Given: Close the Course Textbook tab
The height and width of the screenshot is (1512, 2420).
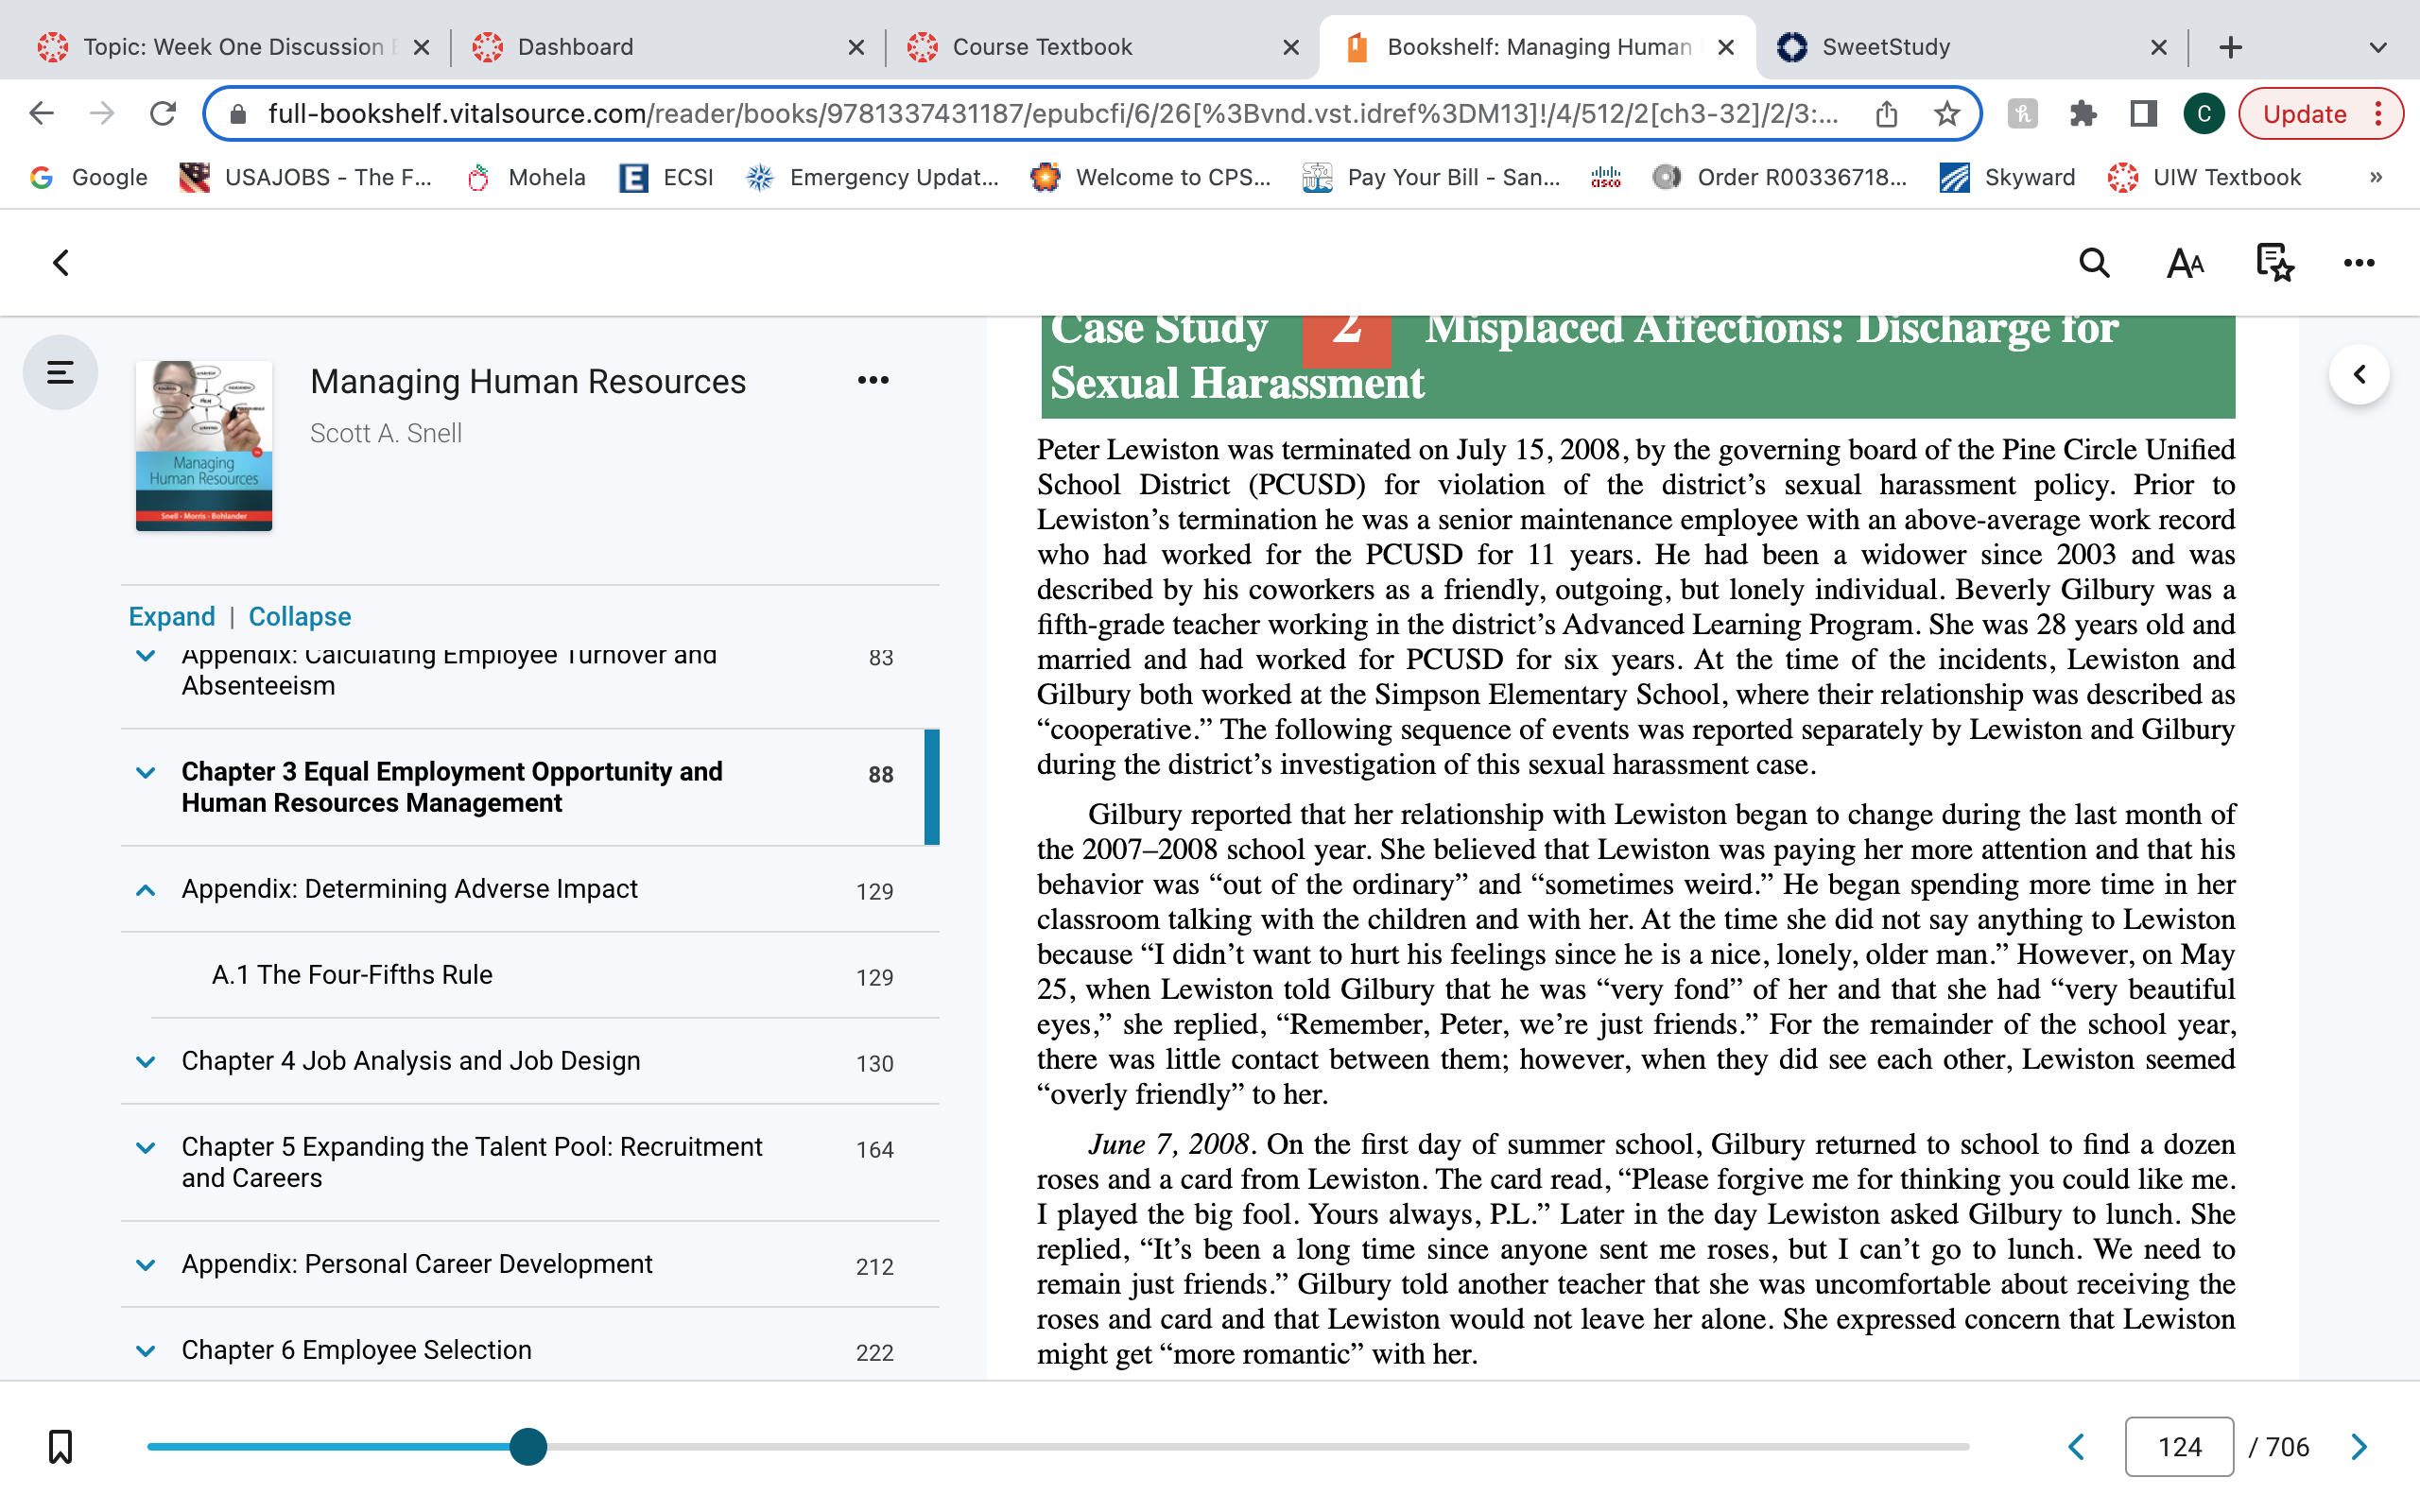Looking at the screenshot, I should tap(1291, 47).
